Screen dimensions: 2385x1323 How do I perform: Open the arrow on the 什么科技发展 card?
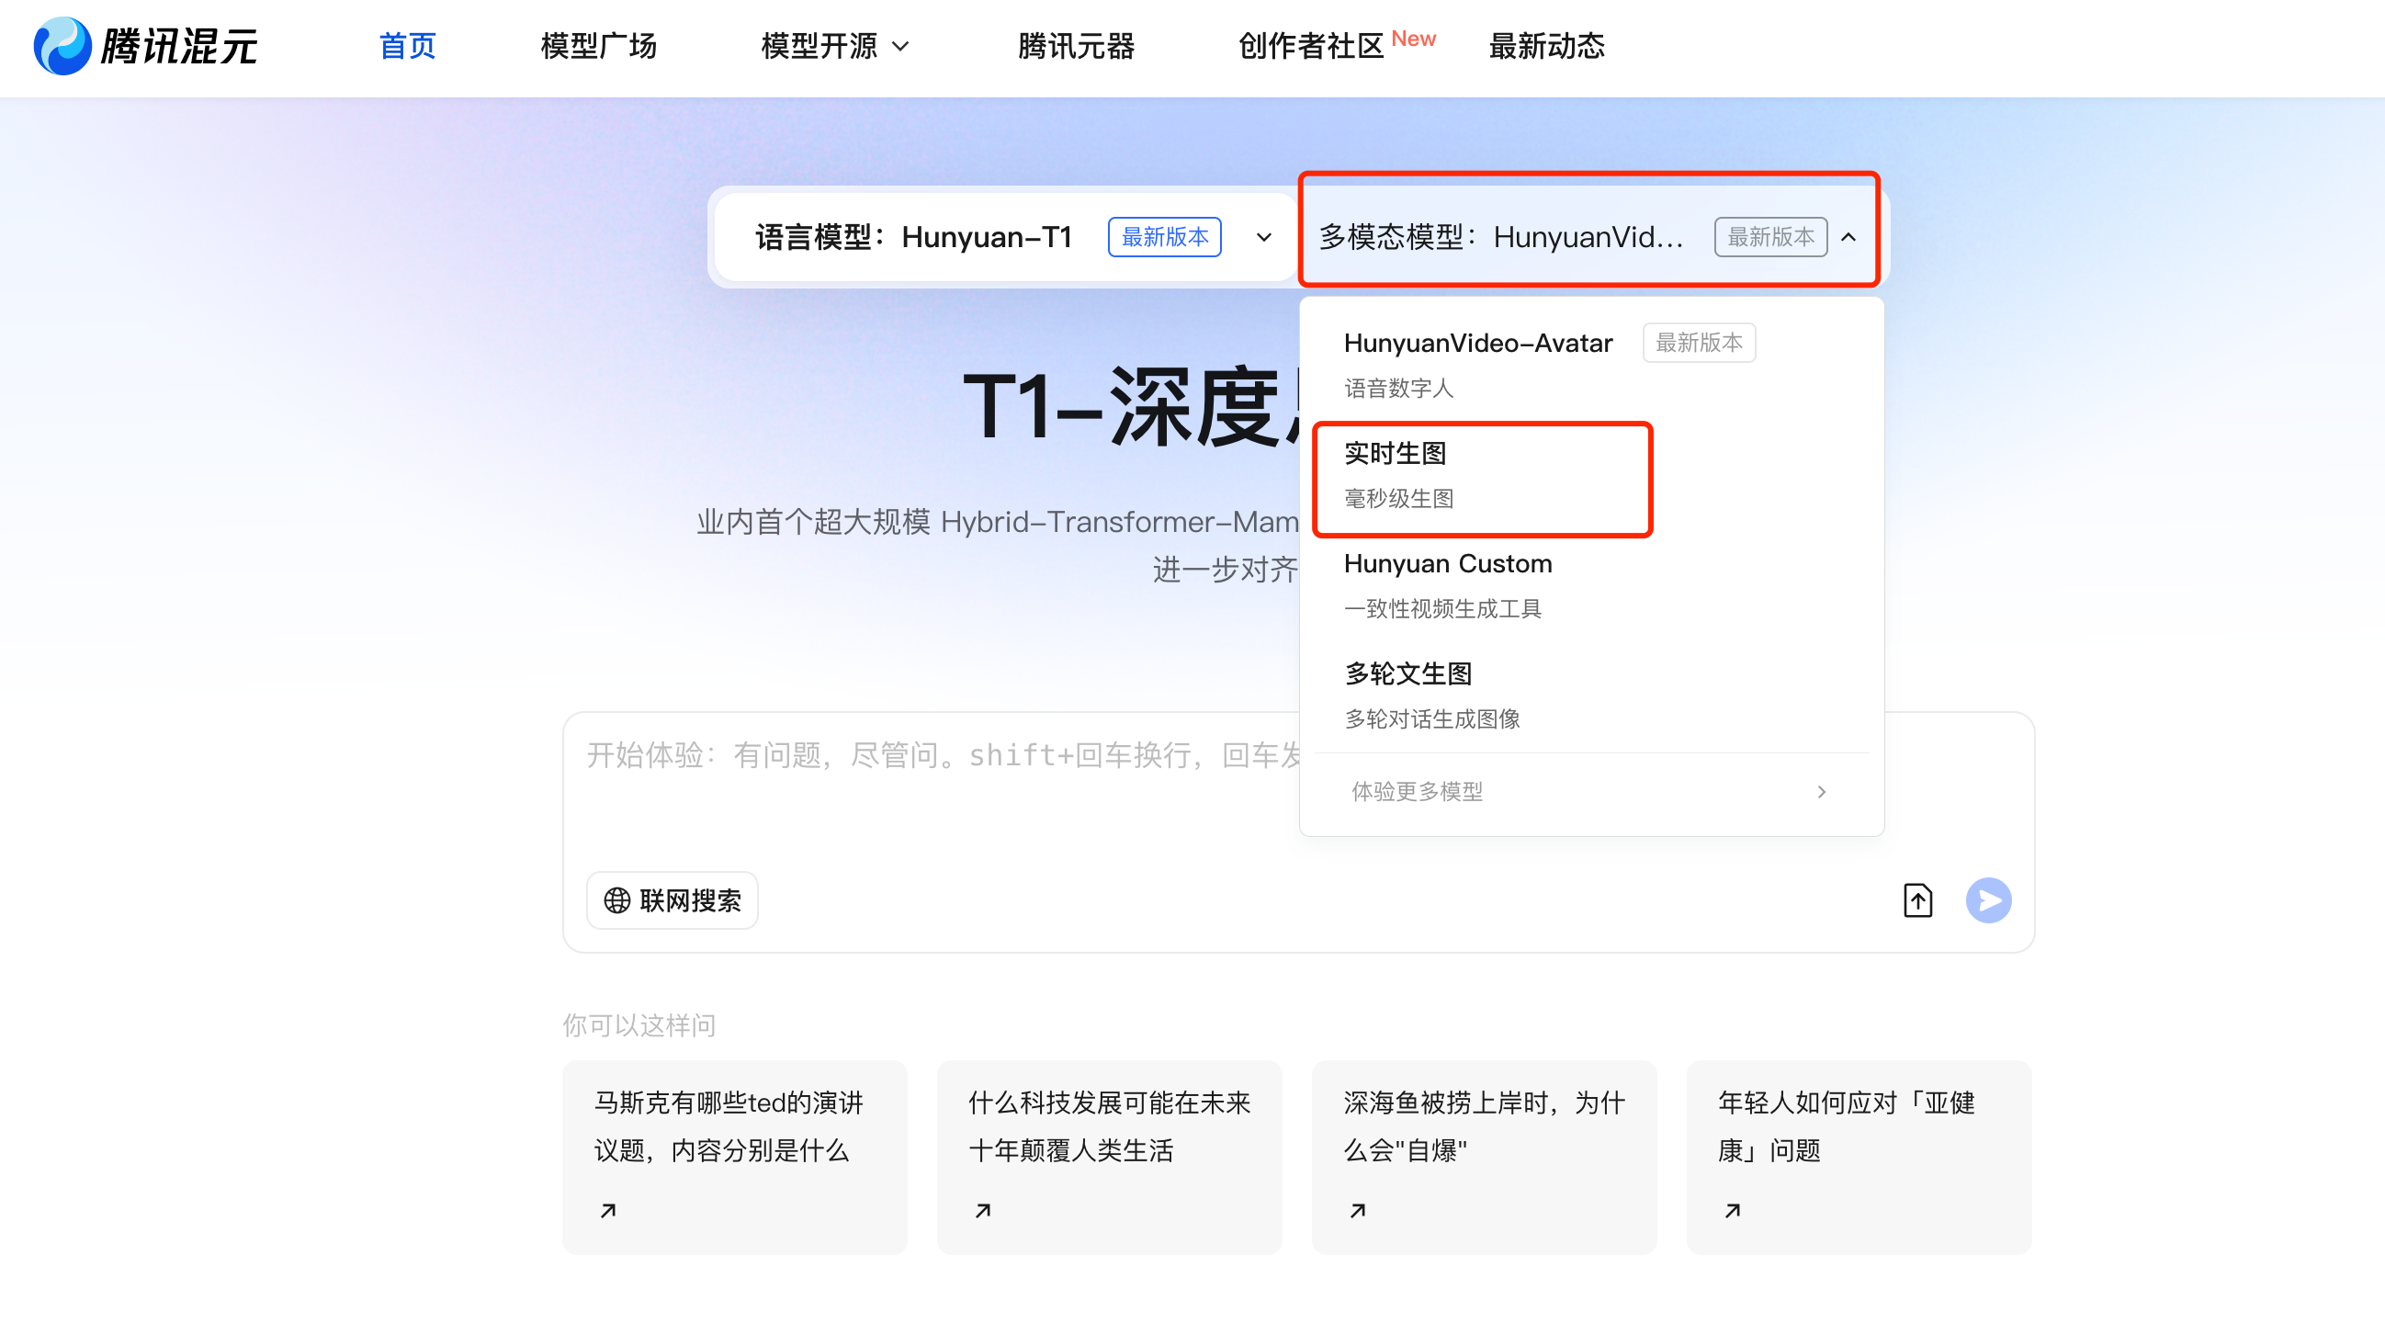click(x=983, y=1210)
